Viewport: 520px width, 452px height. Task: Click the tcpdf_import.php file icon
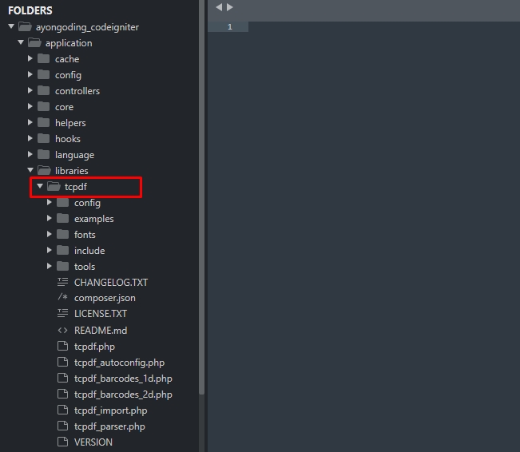(62, 410)
